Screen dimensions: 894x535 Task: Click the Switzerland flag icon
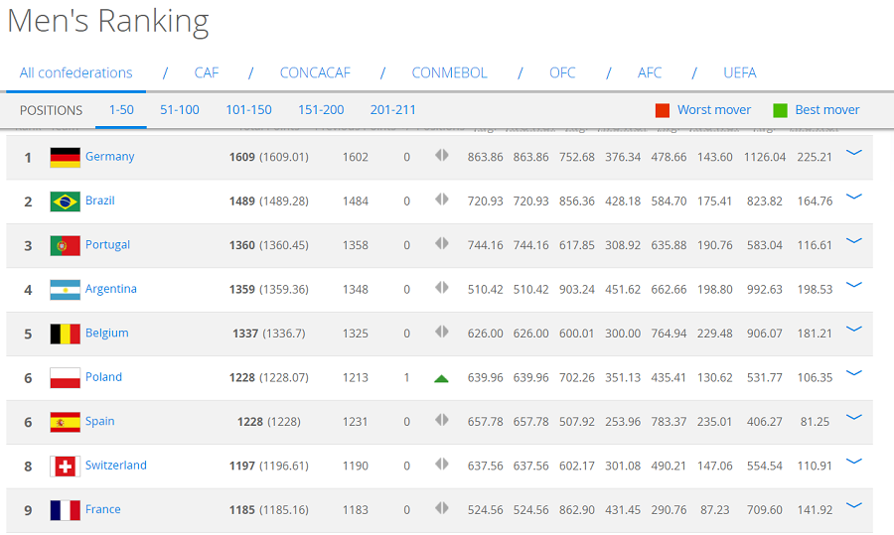pos(65,467)
